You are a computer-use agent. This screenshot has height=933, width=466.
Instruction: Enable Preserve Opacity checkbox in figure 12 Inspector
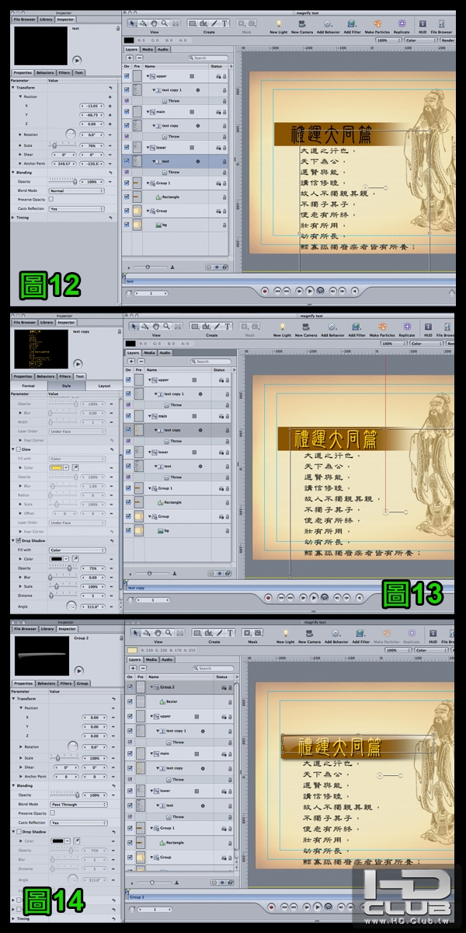point(50,200)
